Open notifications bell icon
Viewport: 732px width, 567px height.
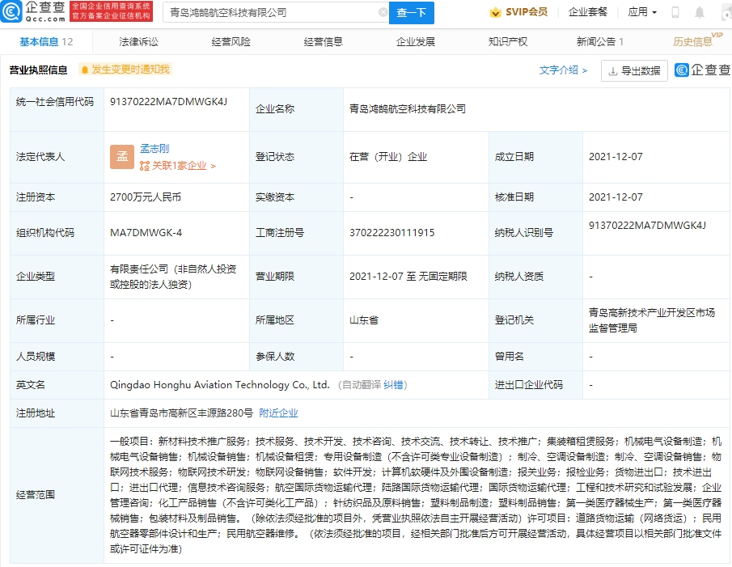click(700, 13)
